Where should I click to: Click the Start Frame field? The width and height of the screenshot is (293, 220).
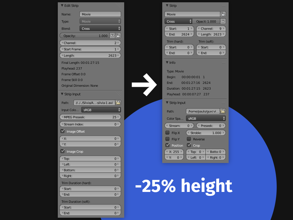click(90, 49)
